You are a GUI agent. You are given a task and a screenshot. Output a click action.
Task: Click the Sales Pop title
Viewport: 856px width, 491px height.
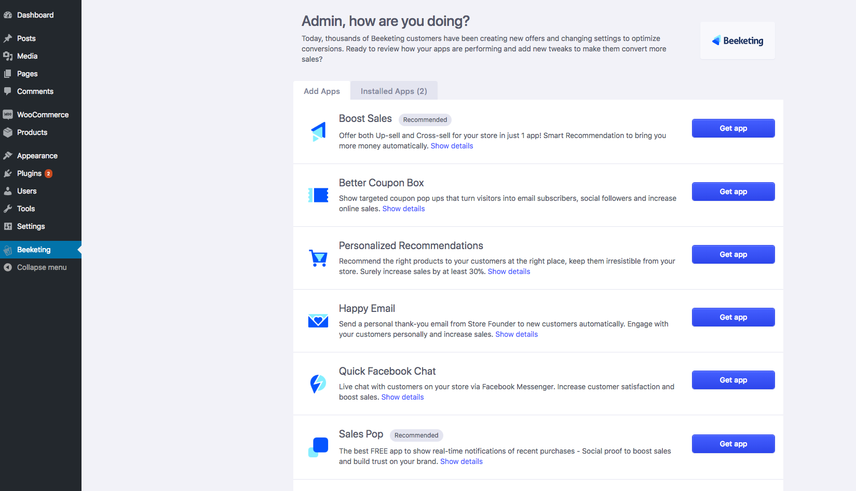tap(361, 434)
